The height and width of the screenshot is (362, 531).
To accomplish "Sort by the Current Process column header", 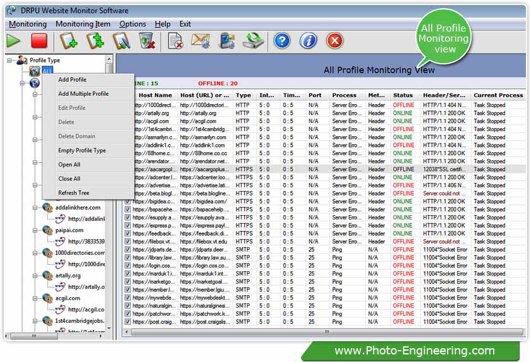I will click(498, 95).
